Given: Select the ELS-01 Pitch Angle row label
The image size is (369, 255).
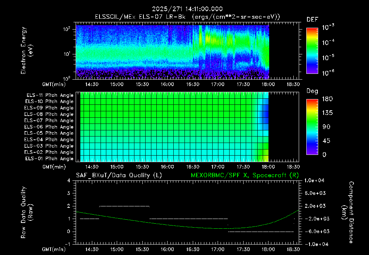Looking at the screenshot, I should [49, 159].
